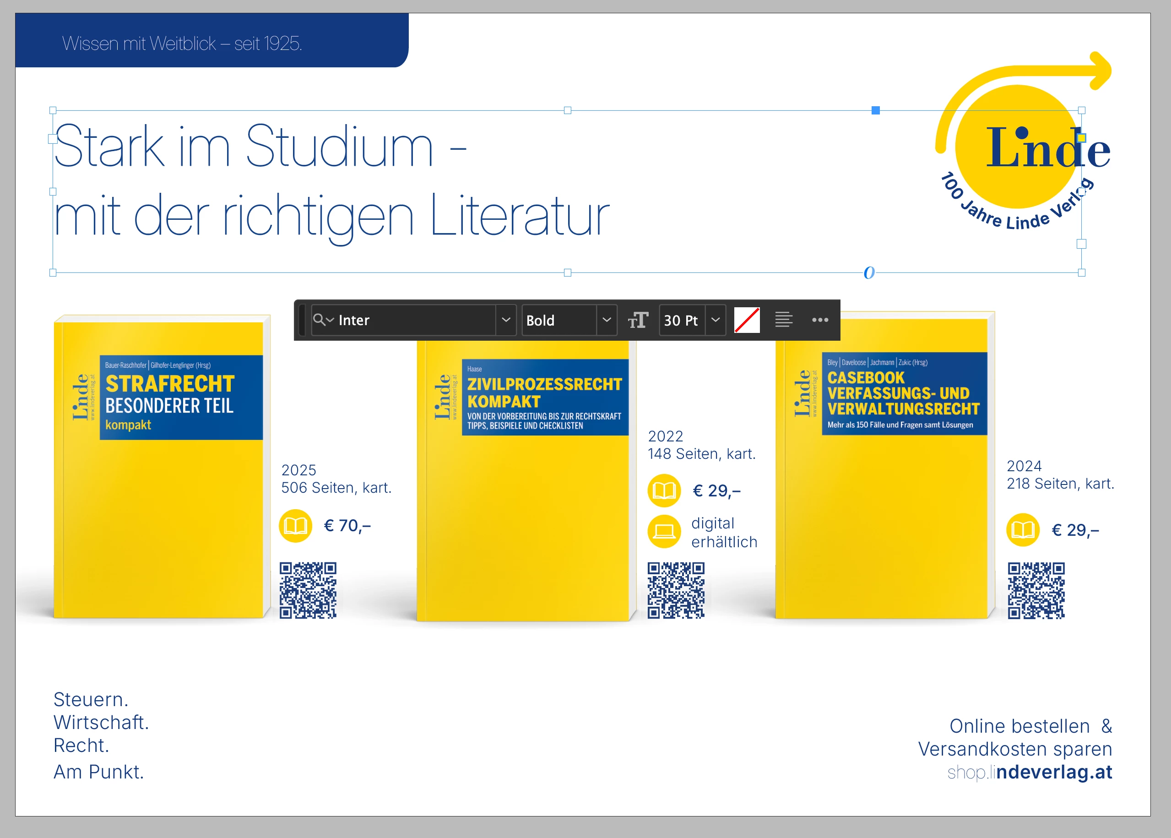Image resolution: width=1171 pixels, height=838 pixels.
Task: Open the three-dot more options menu
Action: tap(820, 320)
